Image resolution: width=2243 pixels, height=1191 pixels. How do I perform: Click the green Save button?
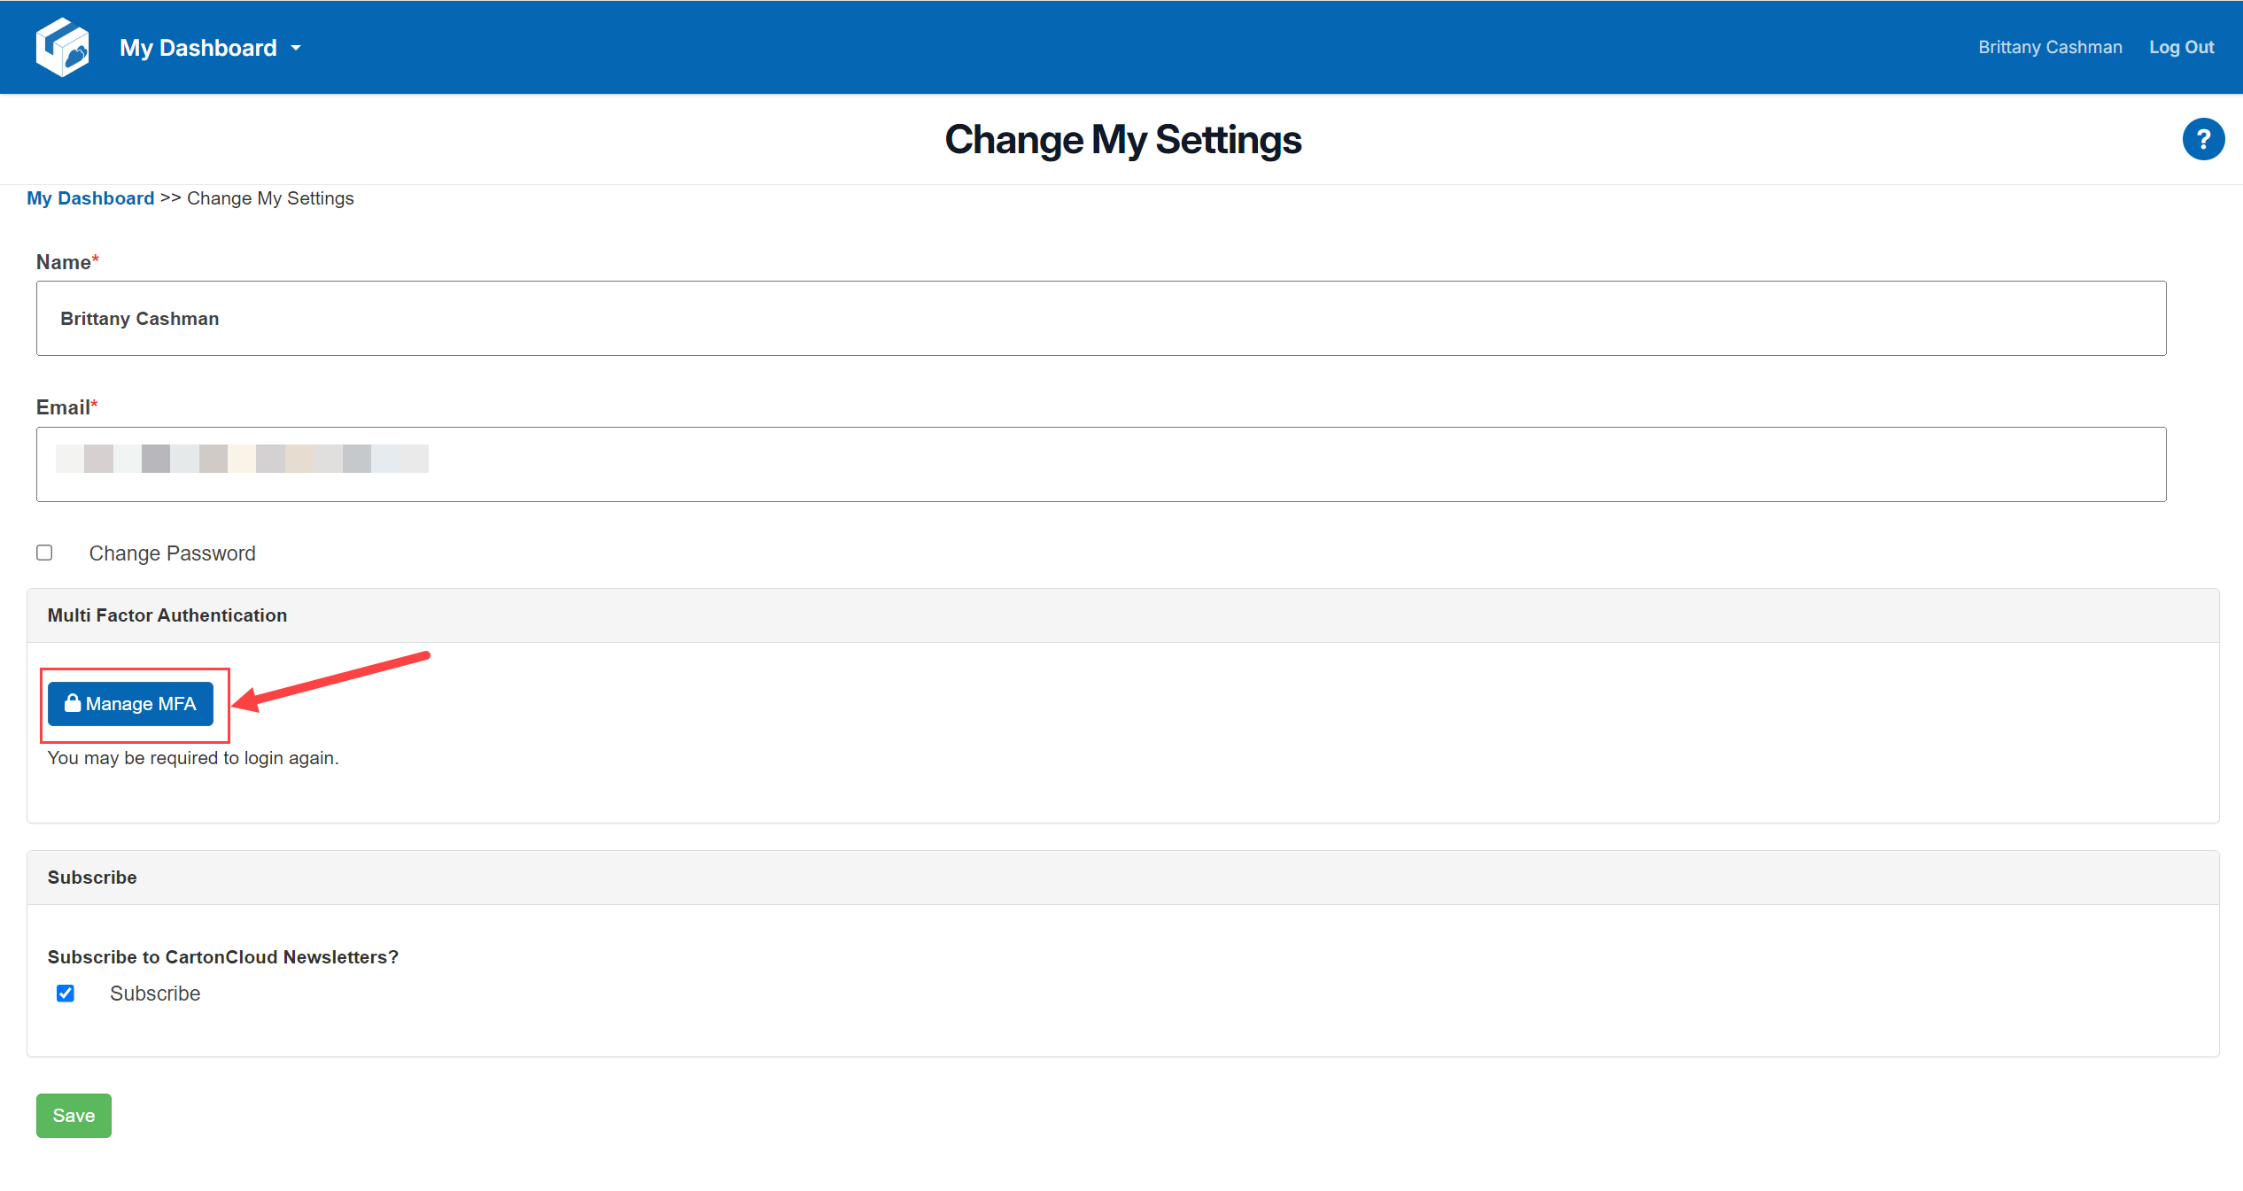(x=74, y=1115)
